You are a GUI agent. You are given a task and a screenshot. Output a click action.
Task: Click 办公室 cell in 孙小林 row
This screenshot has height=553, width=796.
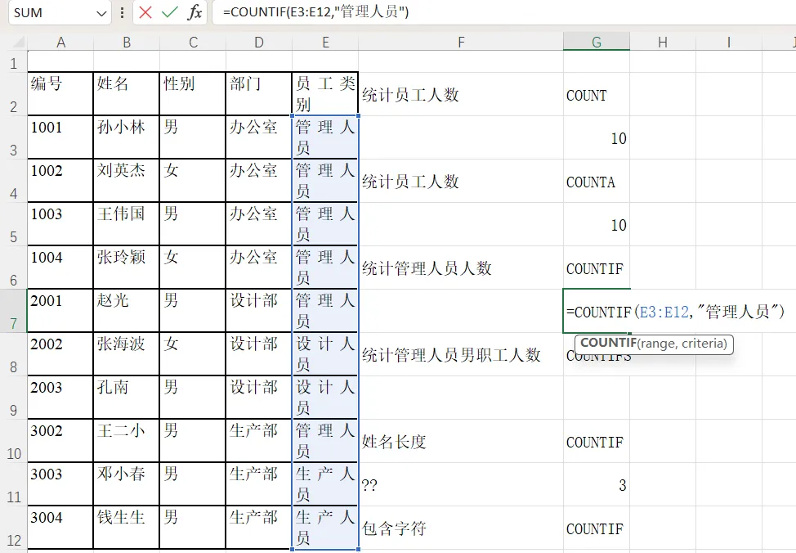(259, 137)
